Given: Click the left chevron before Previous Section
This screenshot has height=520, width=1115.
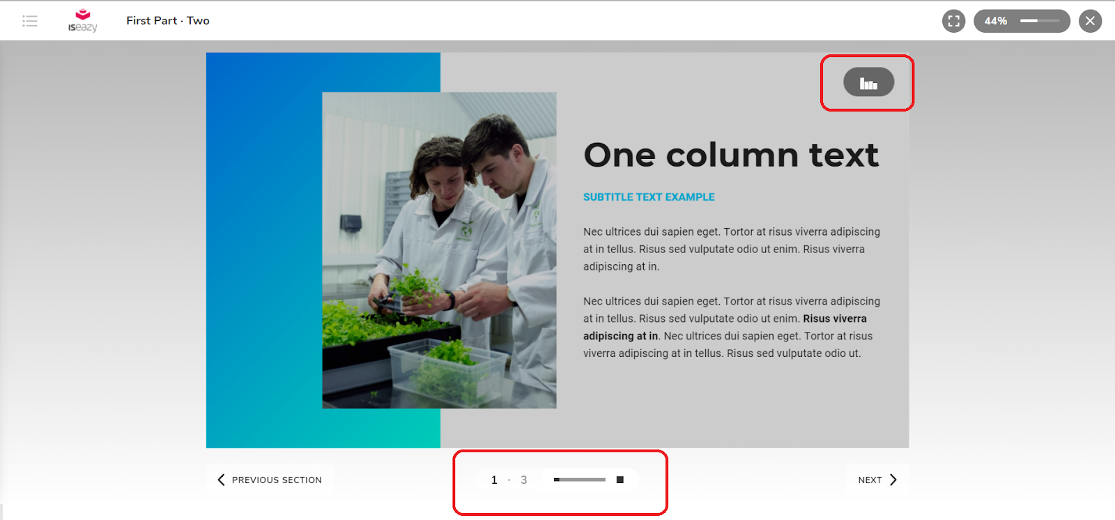Looking at the screenshot, I should coord(221,480).
